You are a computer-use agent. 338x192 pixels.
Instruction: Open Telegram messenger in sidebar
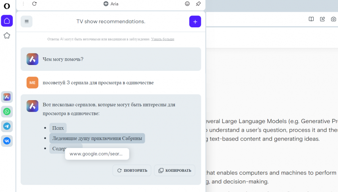point(7,126)
